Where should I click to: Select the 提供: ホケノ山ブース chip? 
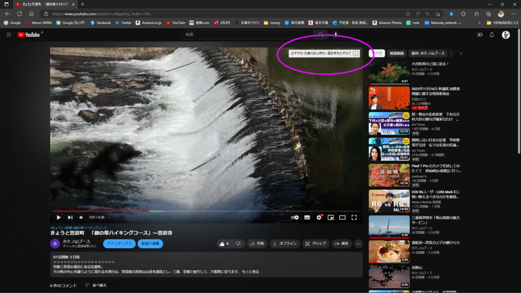(428, 53)
